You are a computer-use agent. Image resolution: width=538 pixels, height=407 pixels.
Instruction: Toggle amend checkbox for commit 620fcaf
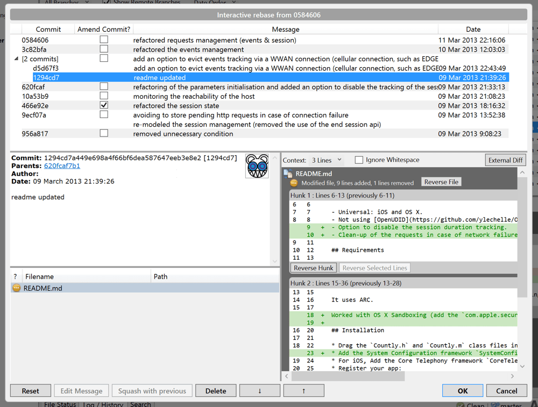pyautogui.click(x=104, y=86)
